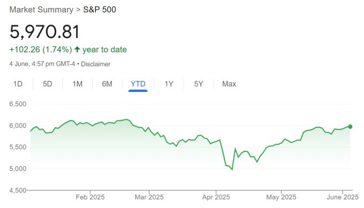
Task: Click the S&P 500 title
Action: click(x=100, y=10)
